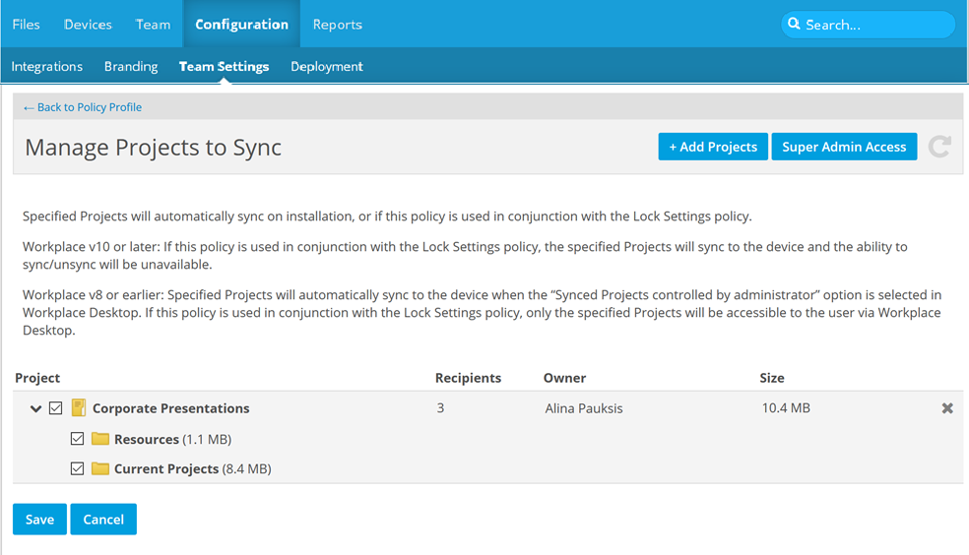Open the Integrations sub-tab

[47, 67]
